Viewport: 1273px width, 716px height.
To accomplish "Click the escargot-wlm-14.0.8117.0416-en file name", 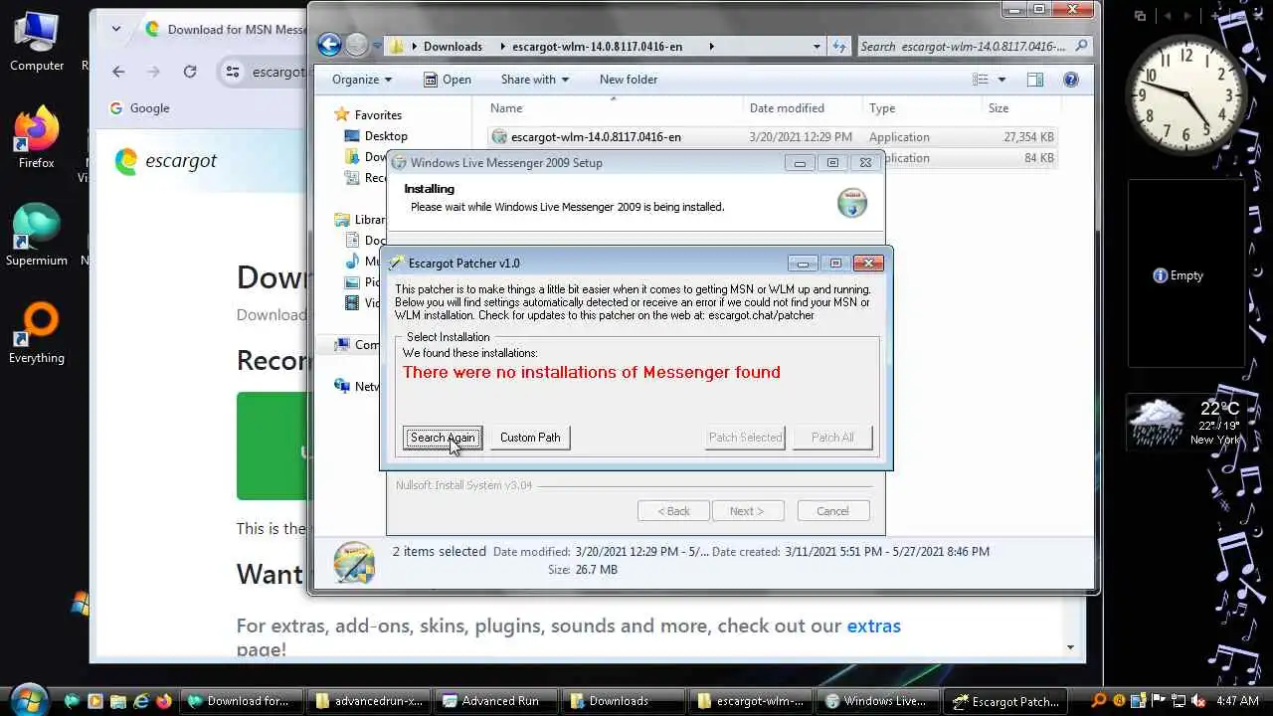I will pos(596,137).
